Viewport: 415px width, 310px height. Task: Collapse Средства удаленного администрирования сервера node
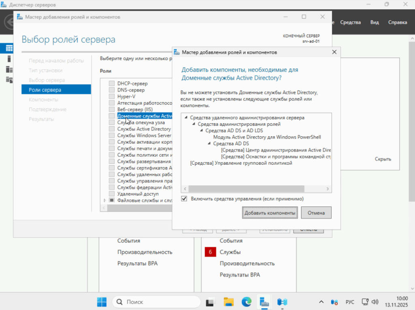point(186,117)
